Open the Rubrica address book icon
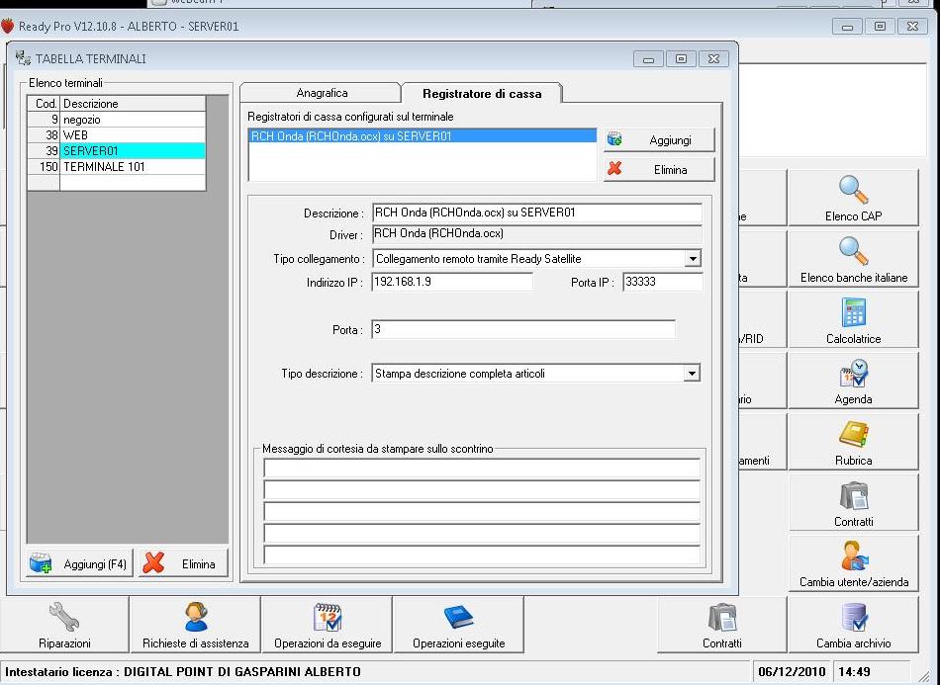 click(x=853, y=435)
